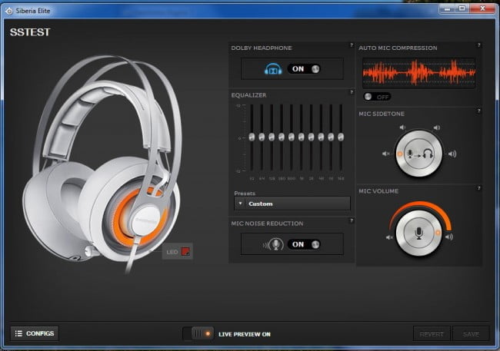Click the orange indicator on mic volume knob
Screen dimensions: 500x351
tap(438, 233)
